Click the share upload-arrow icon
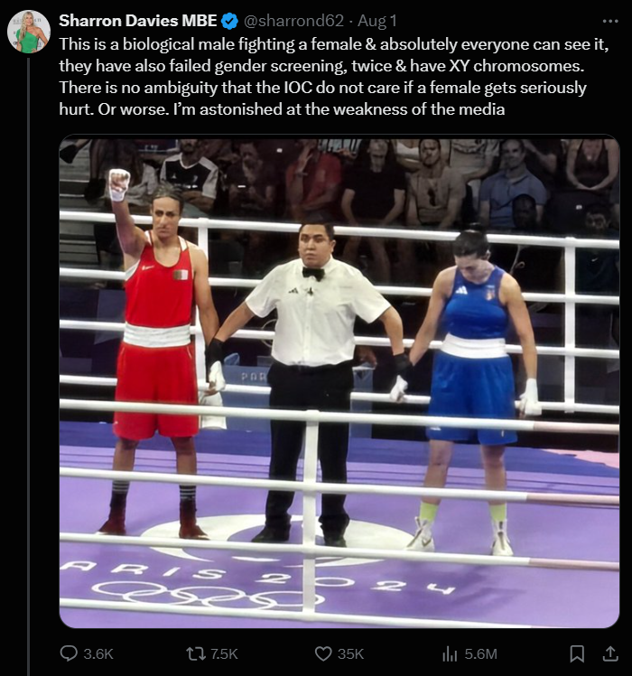This screenshot has width=632, height=676. (x=610, y=653)
